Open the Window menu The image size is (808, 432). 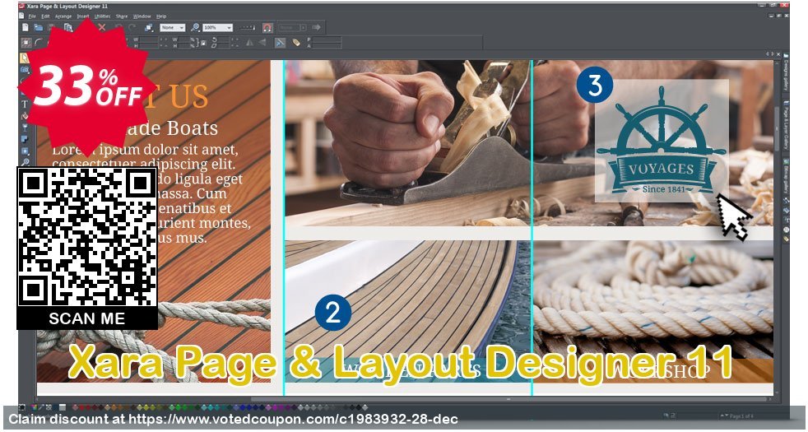click(x=142, y=16)
